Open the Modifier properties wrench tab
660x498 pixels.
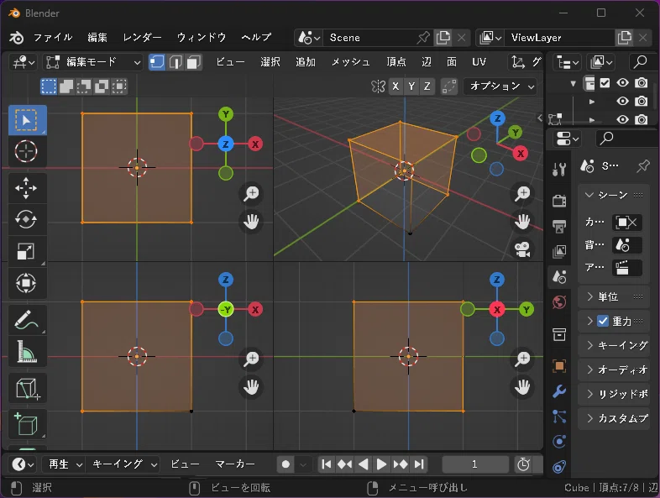[x=559, y=391]
